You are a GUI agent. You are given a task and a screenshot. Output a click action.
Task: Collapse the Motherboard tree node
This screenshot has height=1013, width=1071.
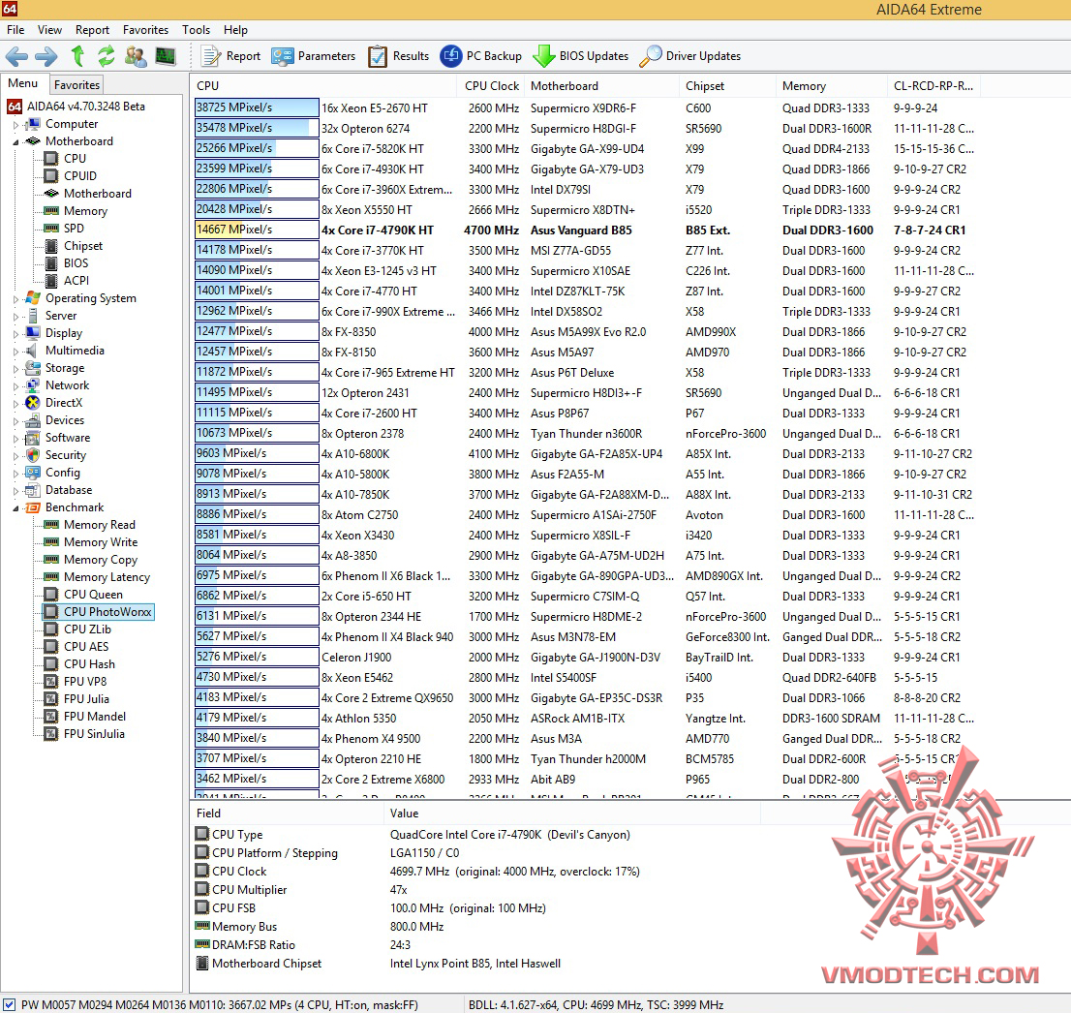[15, 141]
